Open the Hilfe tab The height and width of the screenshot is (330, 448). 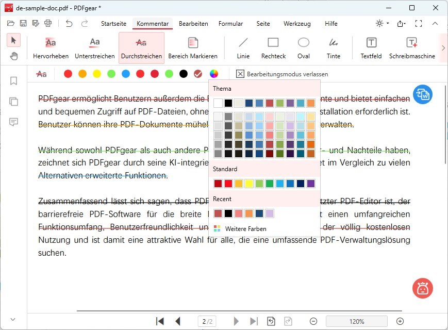click(331, 23)
